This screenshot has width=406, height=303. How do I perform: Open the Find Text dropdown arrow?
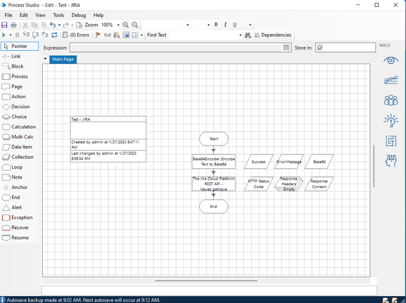(240, 35)
